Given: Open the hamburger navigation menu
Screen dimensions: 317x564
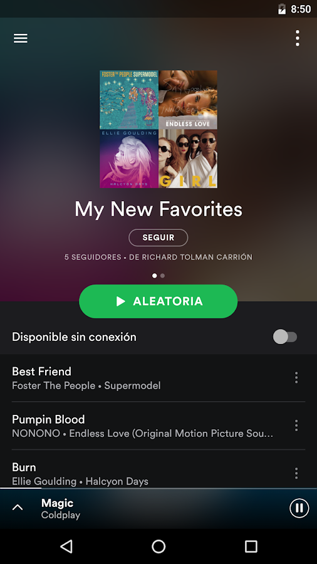Looking at the screenshot, I should 21,38.
